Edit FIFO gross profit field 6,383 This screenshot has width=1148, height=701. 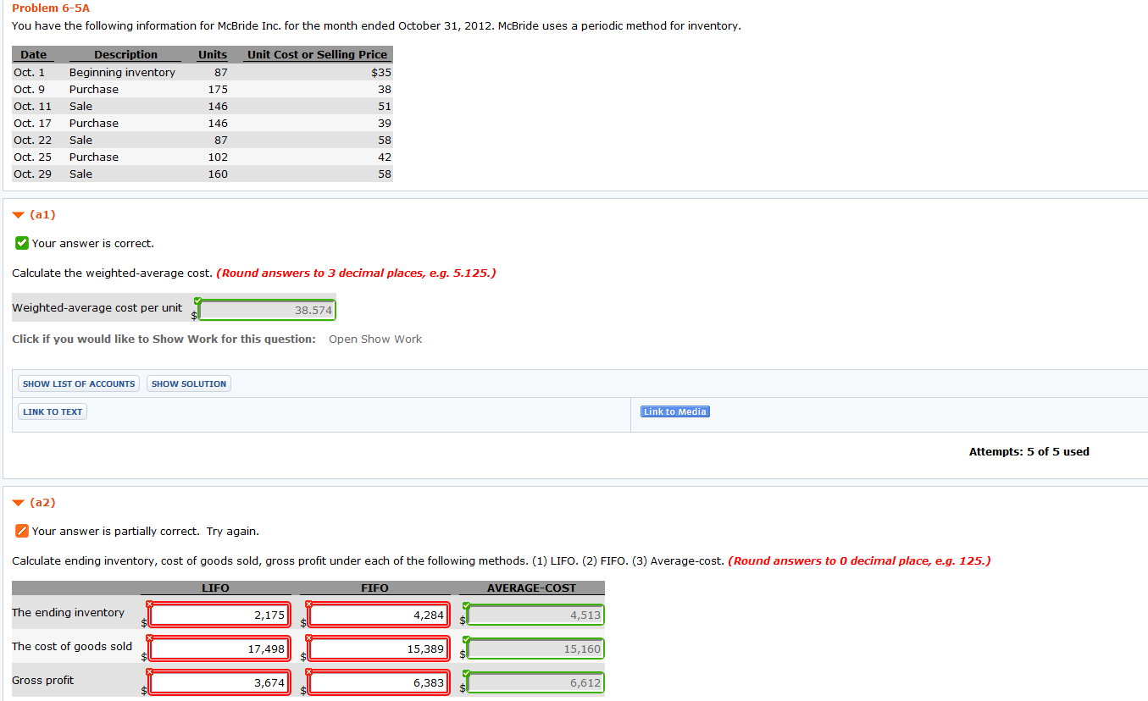pyautogui.click(x=378, y=683)
